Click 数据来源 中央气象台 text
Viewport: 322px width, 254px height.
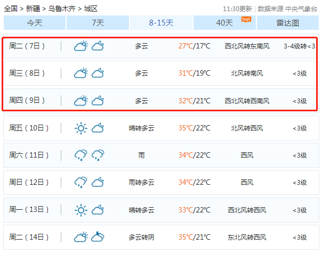[287, 9]
